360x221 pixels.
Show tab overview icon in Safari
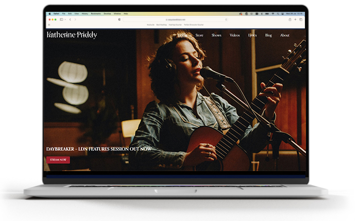[x=301, y=20]
